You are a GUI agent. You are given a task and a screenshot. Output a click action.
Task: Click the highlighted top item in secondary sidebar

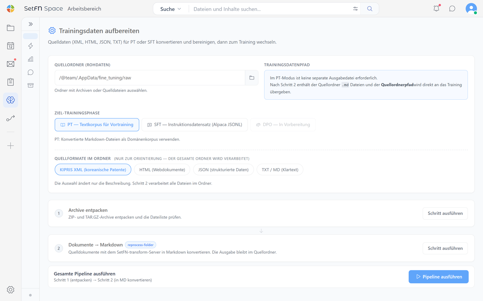[31, 36]
